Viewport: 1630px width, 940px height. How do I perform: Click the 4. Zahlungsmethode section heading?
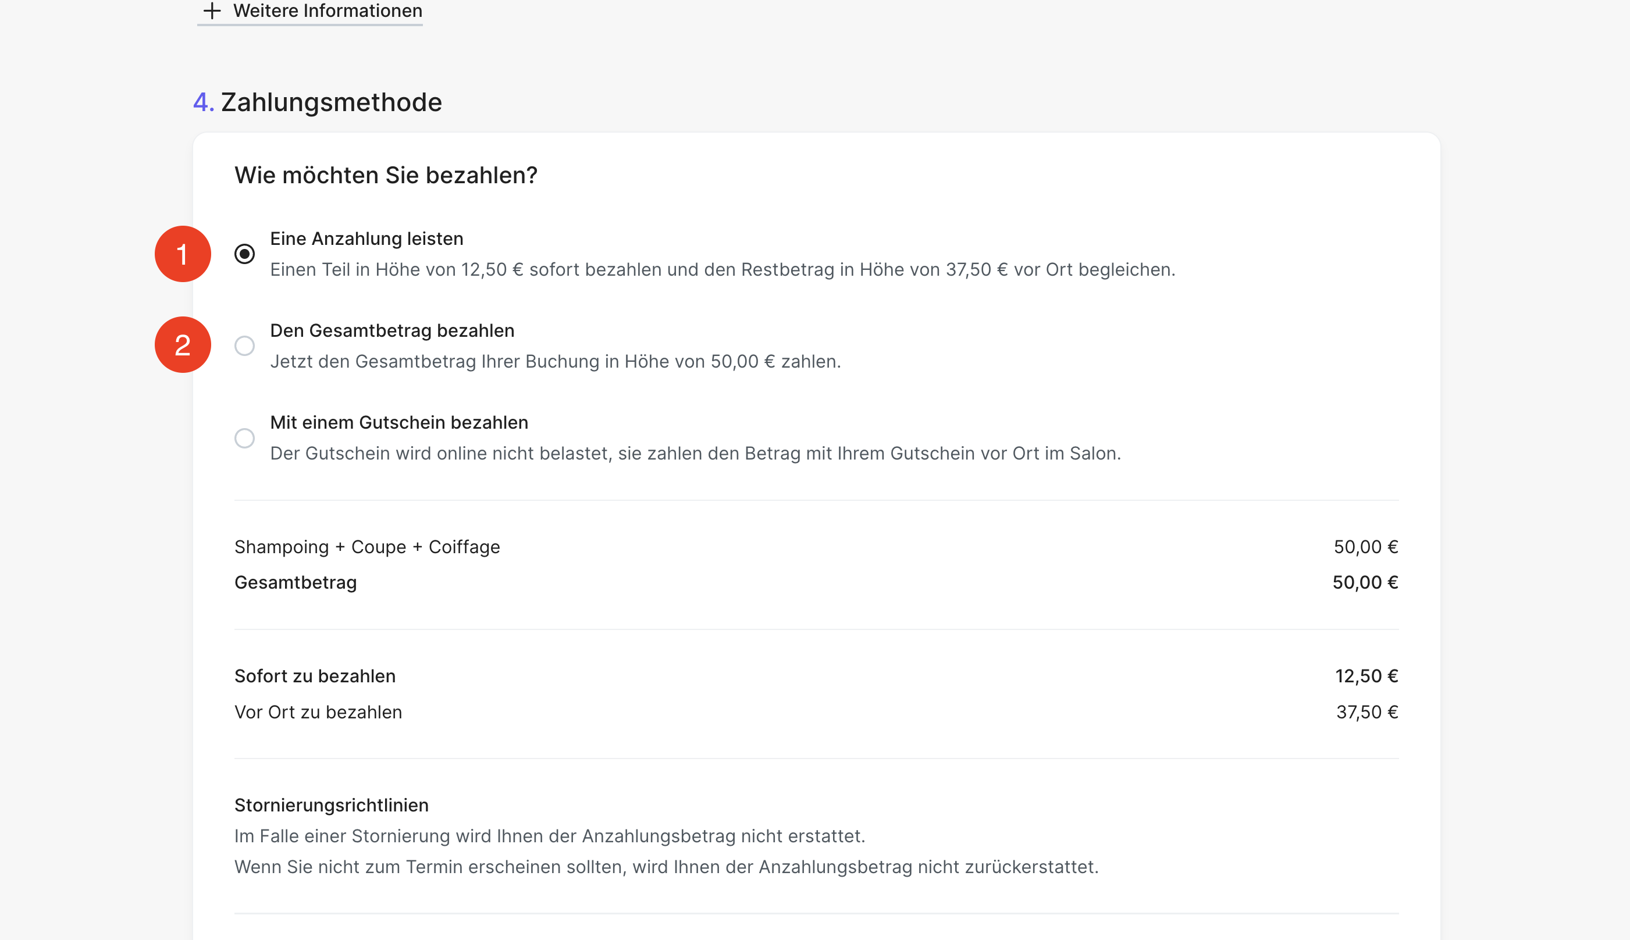(318, 102)
